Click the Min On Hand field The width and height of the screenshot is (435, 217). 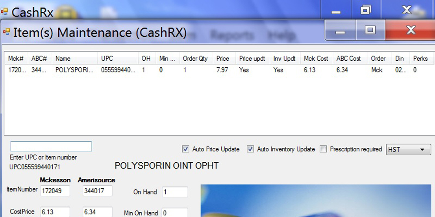(175, 213)
